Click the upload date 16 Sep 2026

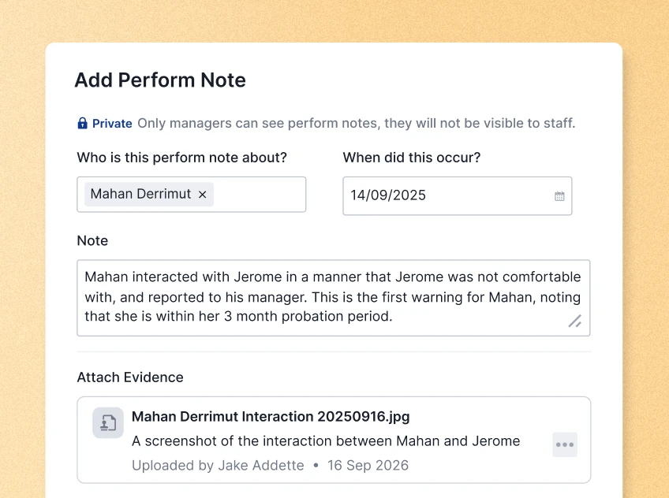[x=368, y=465]
